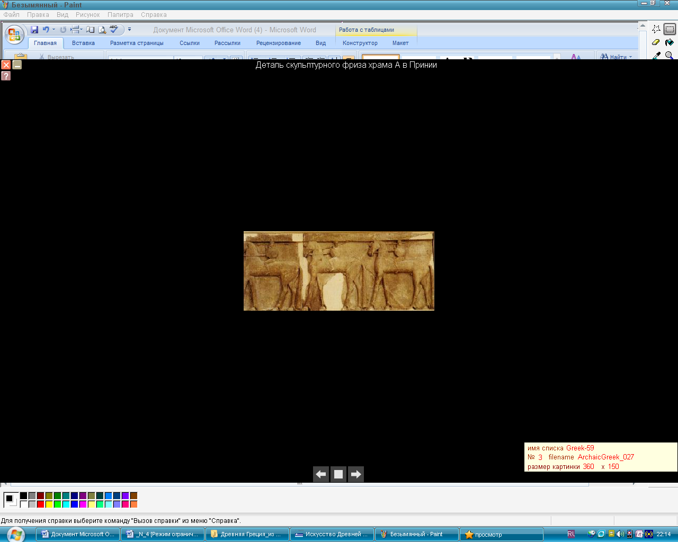The width and height of the screenshot is (678, 542).
Task: Open the Конструктор table tab
Action: 360,43
